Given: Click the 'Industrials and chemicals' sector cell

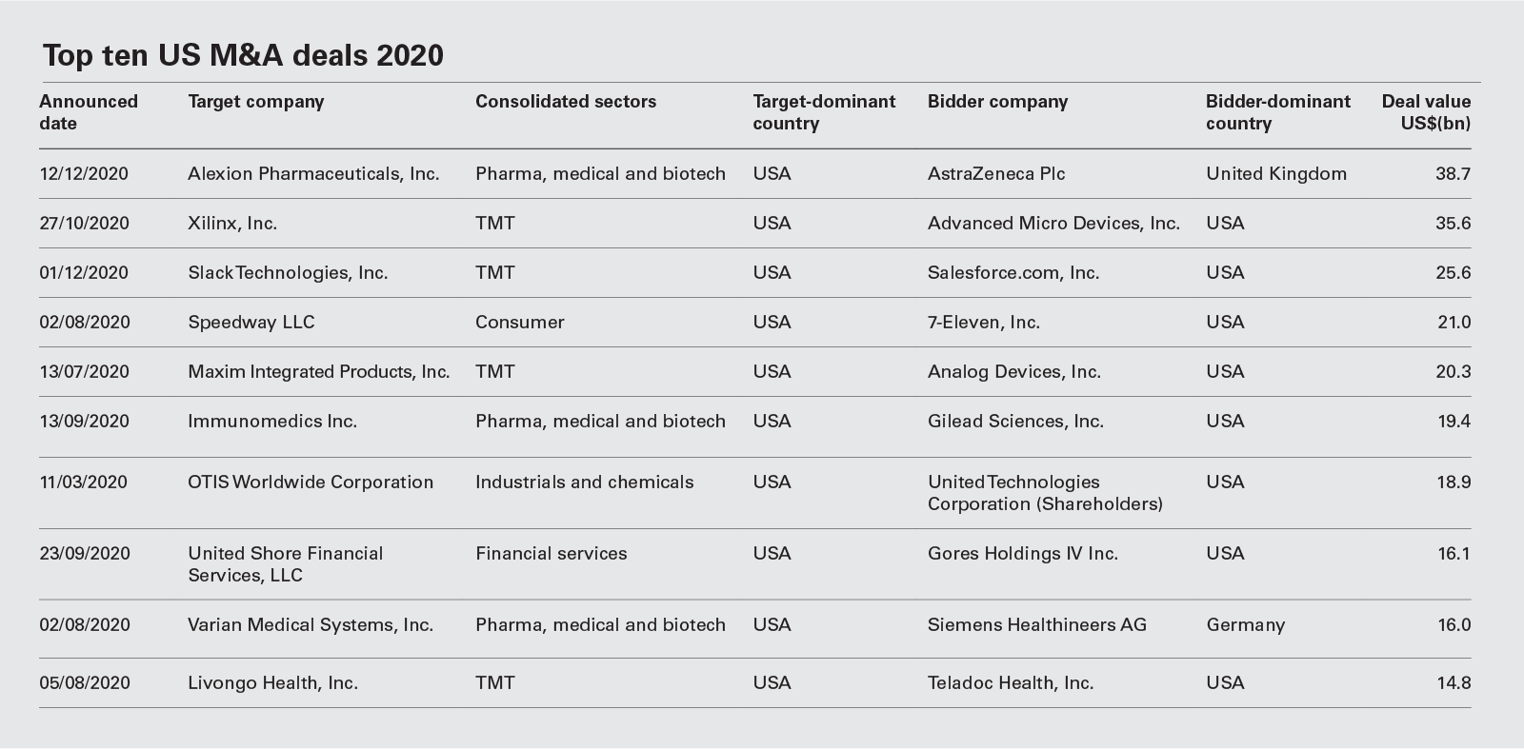Looking at the screenshot, I should [x=584, y=483].
